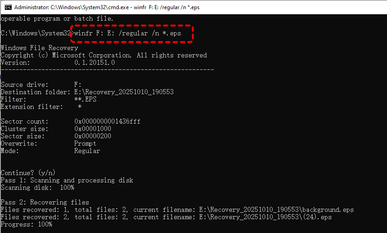Image resolution: width=387 pixels, height=233 pixels.
Task: Click the Mode Regular value
Action: click(x=87, y=151)
